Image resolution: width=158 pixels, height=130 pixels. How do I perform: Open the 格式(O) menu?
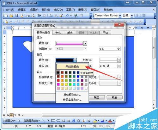(58, 10)
